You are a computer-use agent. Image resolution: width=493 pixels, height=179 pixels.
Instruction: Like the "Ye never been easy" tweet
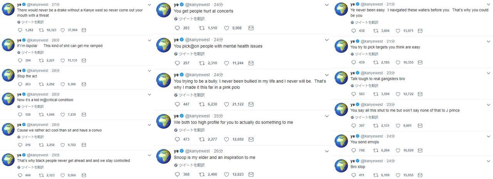point(398,31)
